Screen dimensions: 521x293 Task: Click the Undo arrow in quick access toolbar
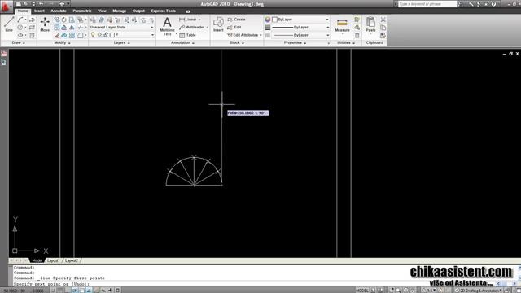[x=41, y=4]
